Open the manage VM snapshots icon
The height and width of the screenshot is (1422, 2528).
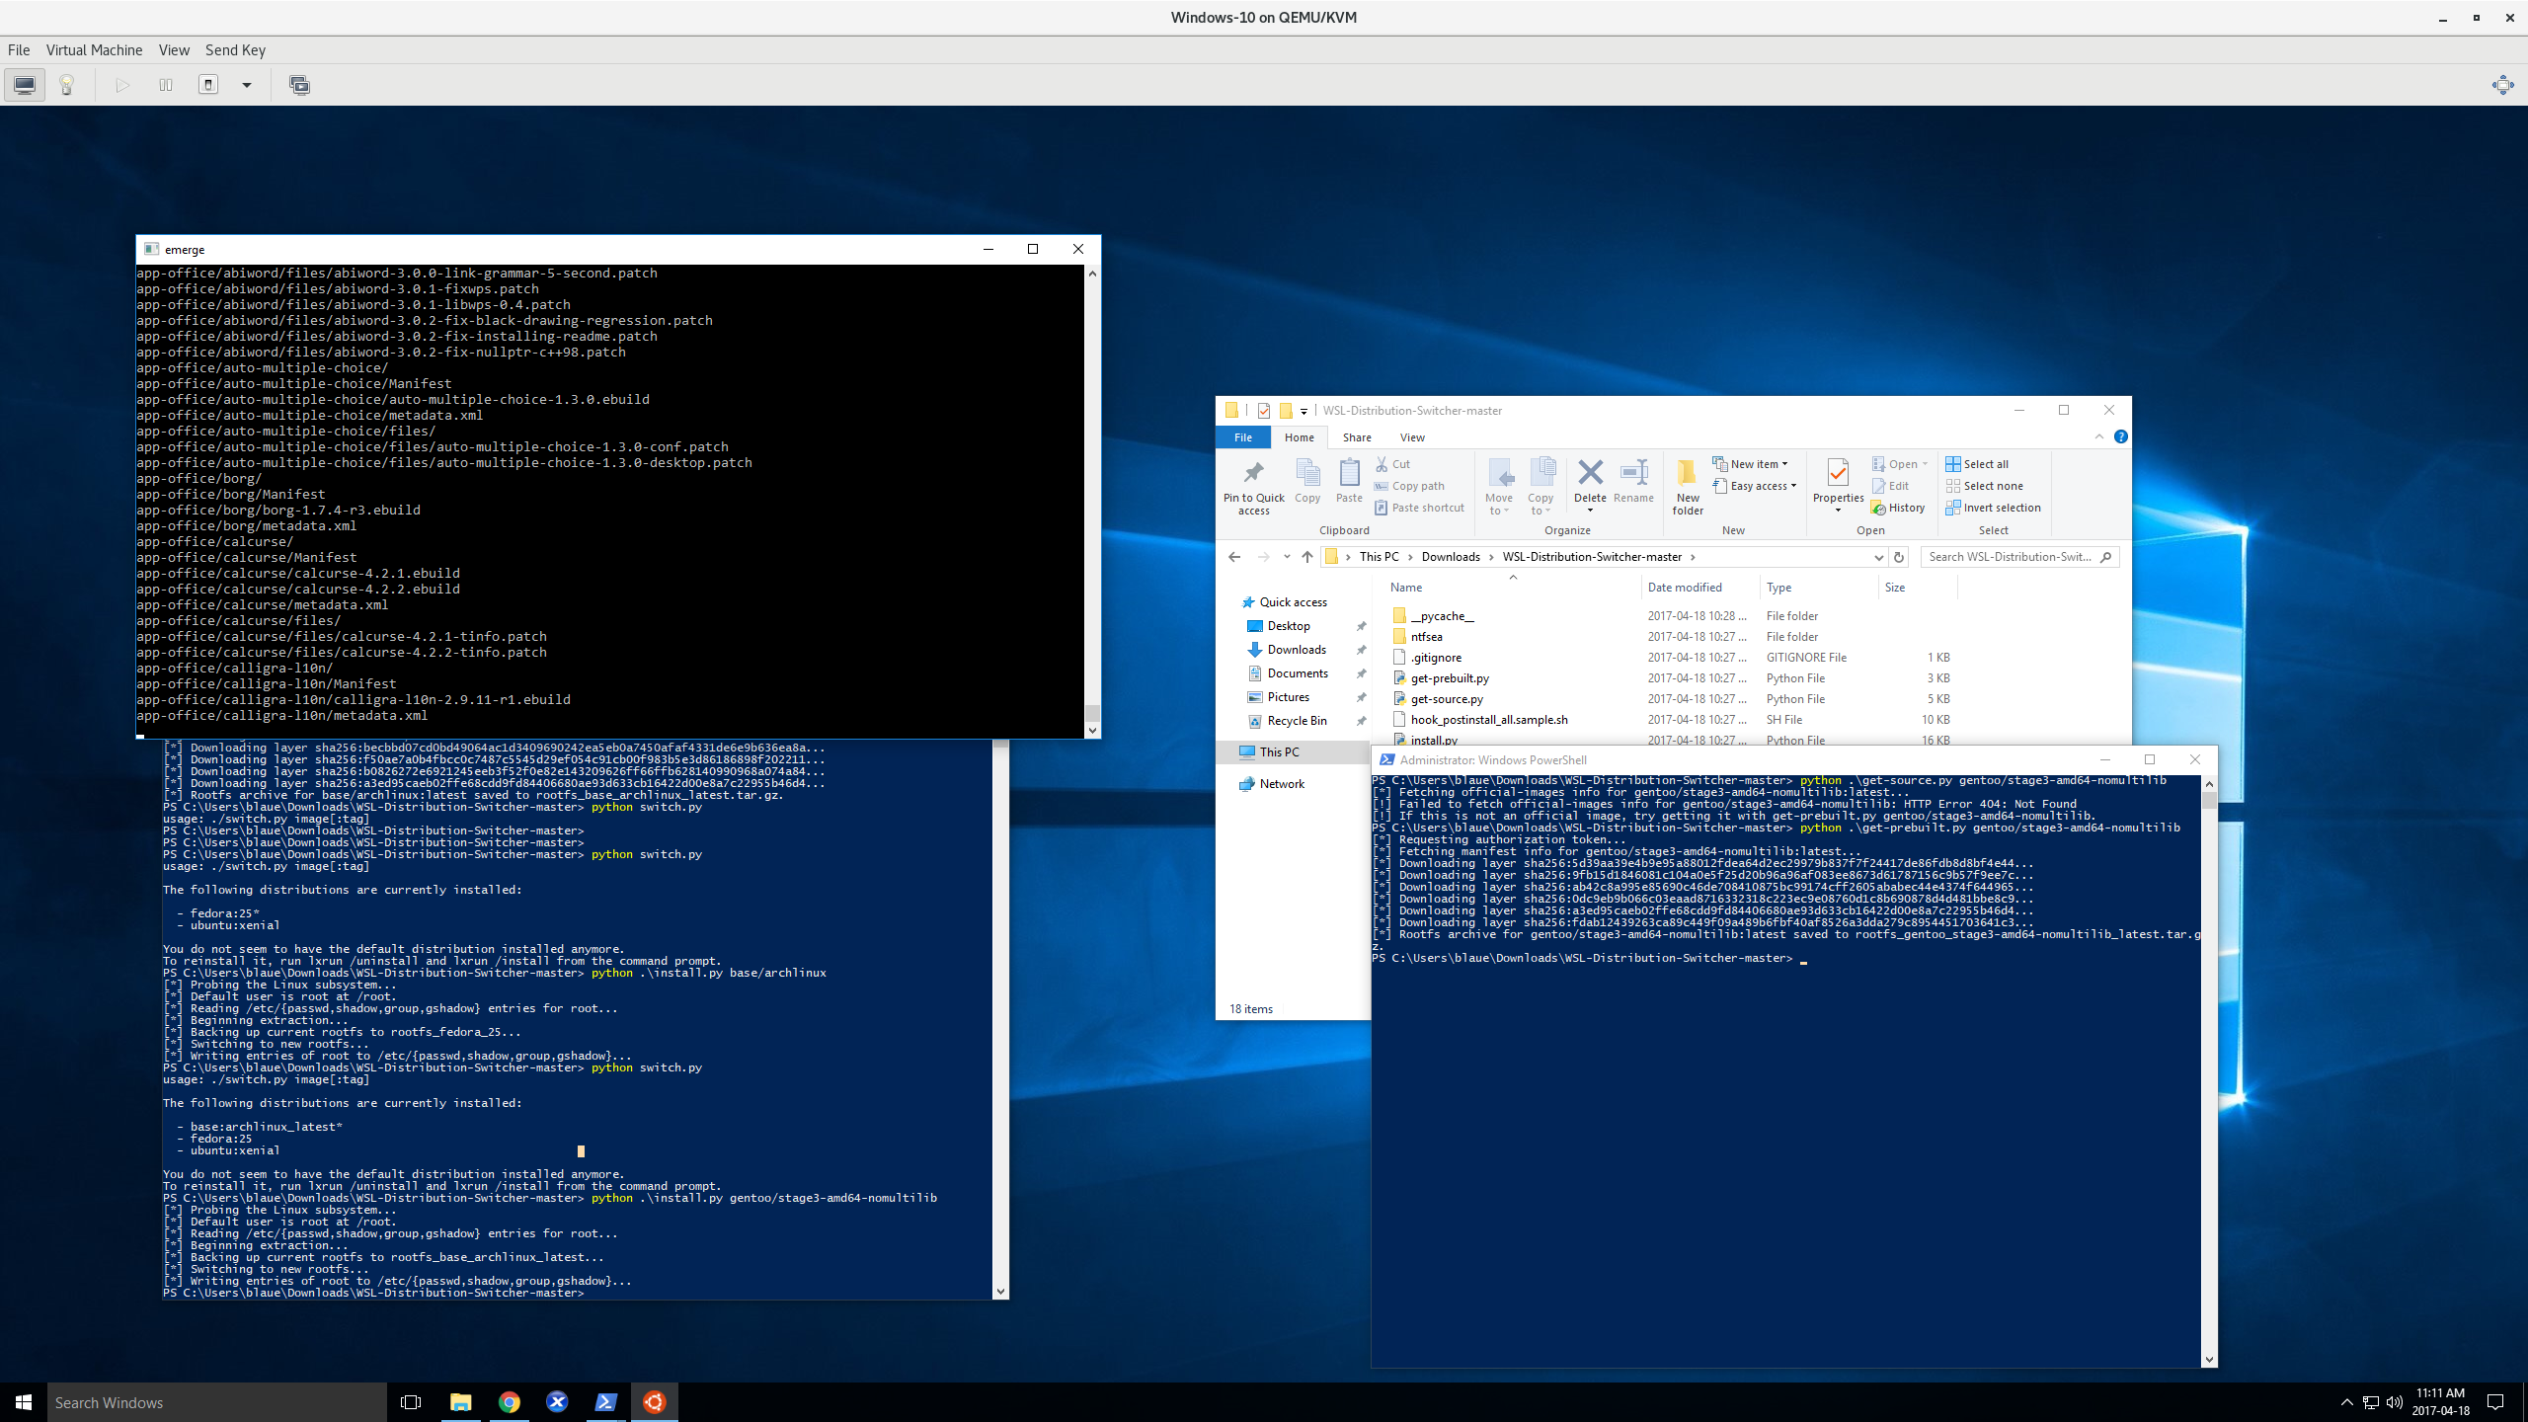pyautogui.click(x=299, y=85)
